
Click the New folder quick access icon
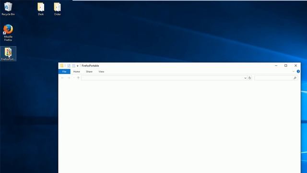point(73,66)
